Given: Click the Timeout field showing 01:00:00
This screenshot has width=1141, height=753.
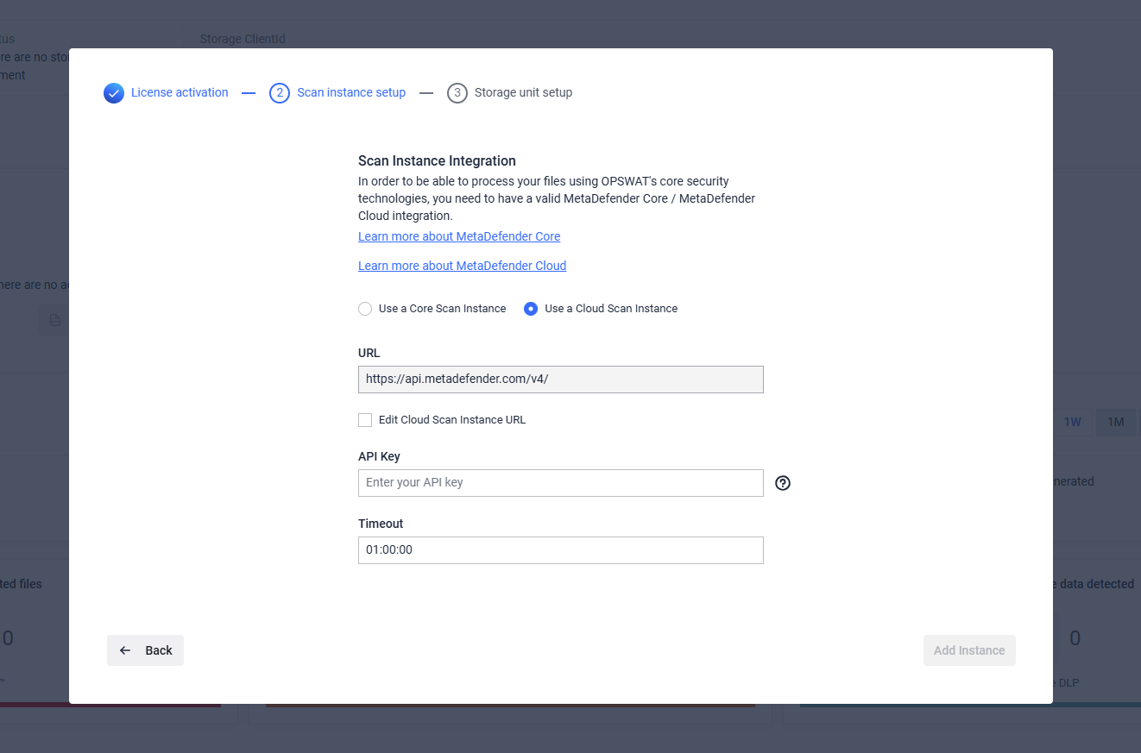Looking at the screenshot, I should click(x=561, y=550).
